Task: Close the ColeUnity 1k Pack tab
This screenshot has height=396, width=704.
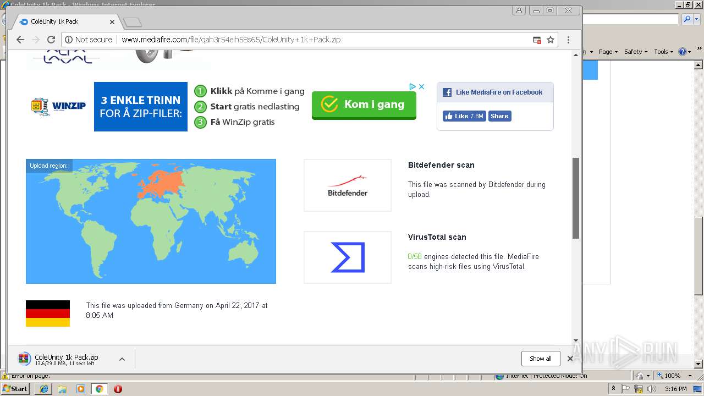Action: [x=112, y=22]
